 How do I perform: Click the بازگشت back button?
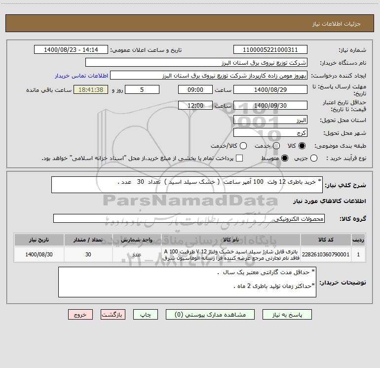click(113, 314)
